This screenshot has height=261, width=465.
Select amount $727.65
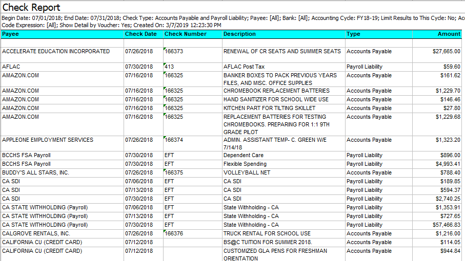coord(451,216)
